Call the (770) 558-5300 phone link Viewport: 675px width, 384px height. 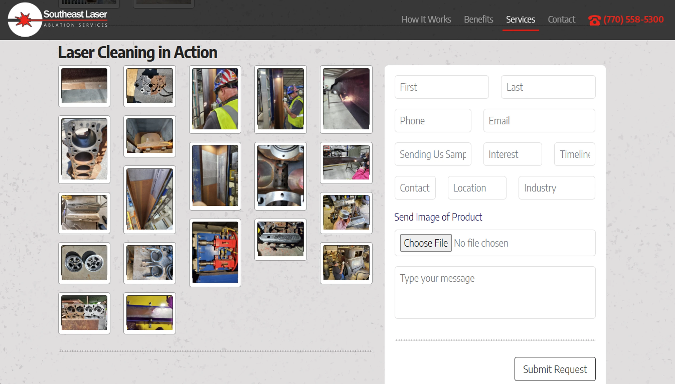pyautogui.click(x=633, y=19)
